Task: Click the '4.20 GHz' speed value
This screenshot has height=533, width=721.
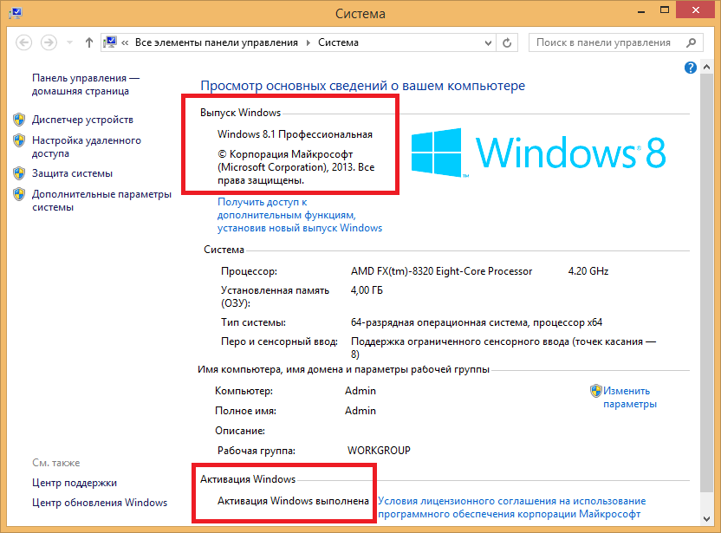Action: click(x=588, y=271)
